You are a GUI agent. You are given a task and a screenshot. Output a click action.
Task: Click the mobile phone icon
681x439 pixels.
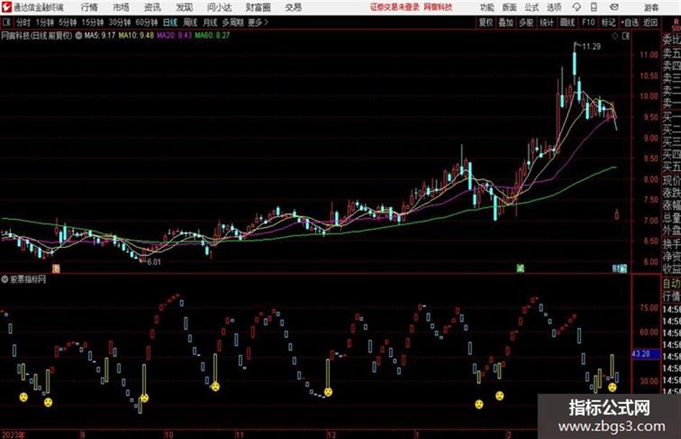coord(594,7)
